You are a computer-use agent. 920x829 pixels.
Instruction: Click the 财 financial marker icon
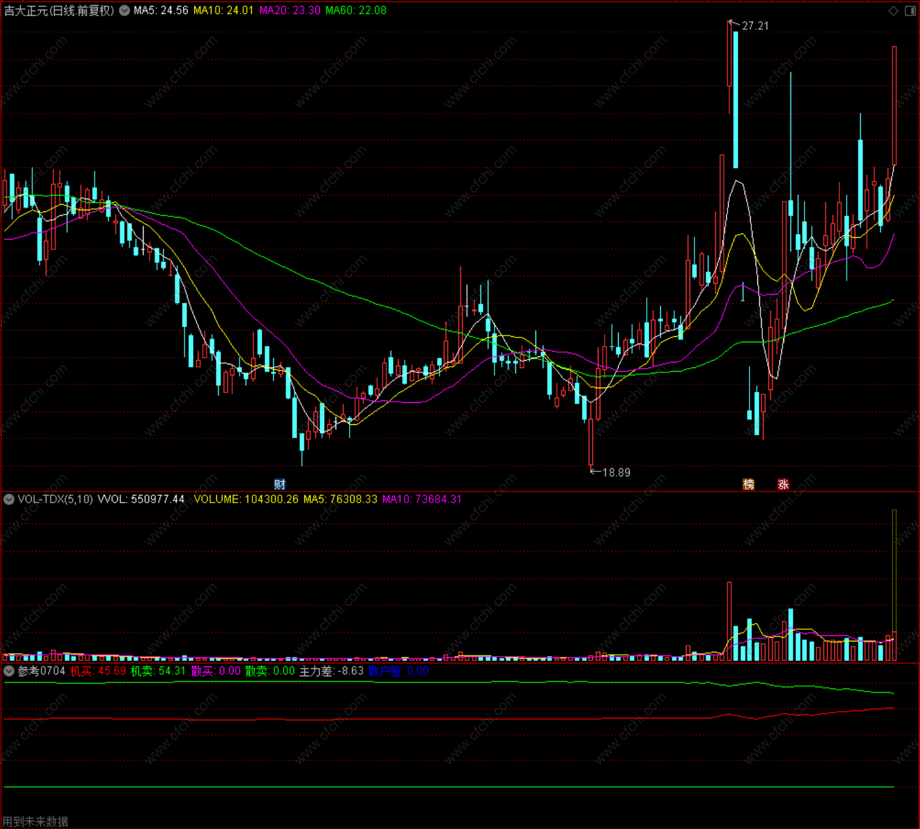(280, 484)
